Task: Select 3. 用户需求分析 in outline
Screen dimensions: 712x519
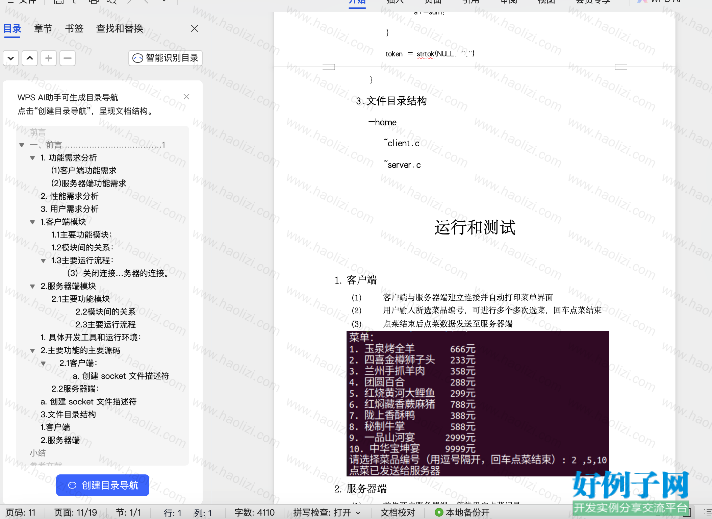Action: [70, 209]
